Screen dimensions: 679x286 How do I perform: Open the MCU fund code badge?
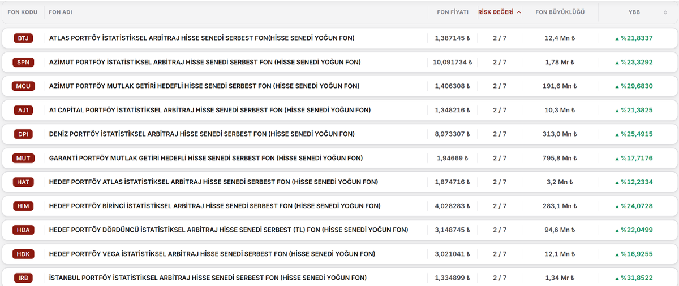(23, 86)
